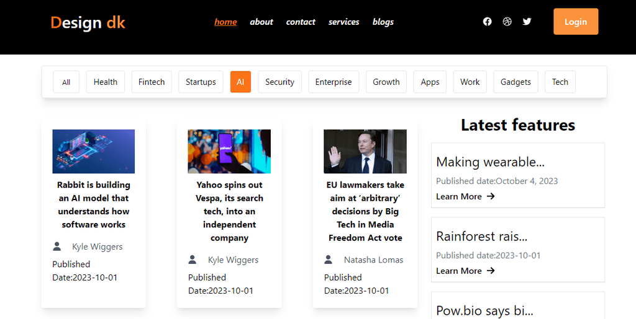
Task: Open 'EU lawmakers take aim' headline
Action: pos(365,211)
